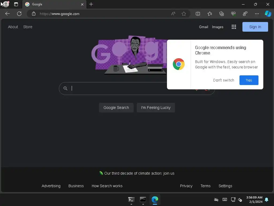Open How Search works link
Image resolution: width=274 pixels, height=206 pixels.
click(107, 186)
